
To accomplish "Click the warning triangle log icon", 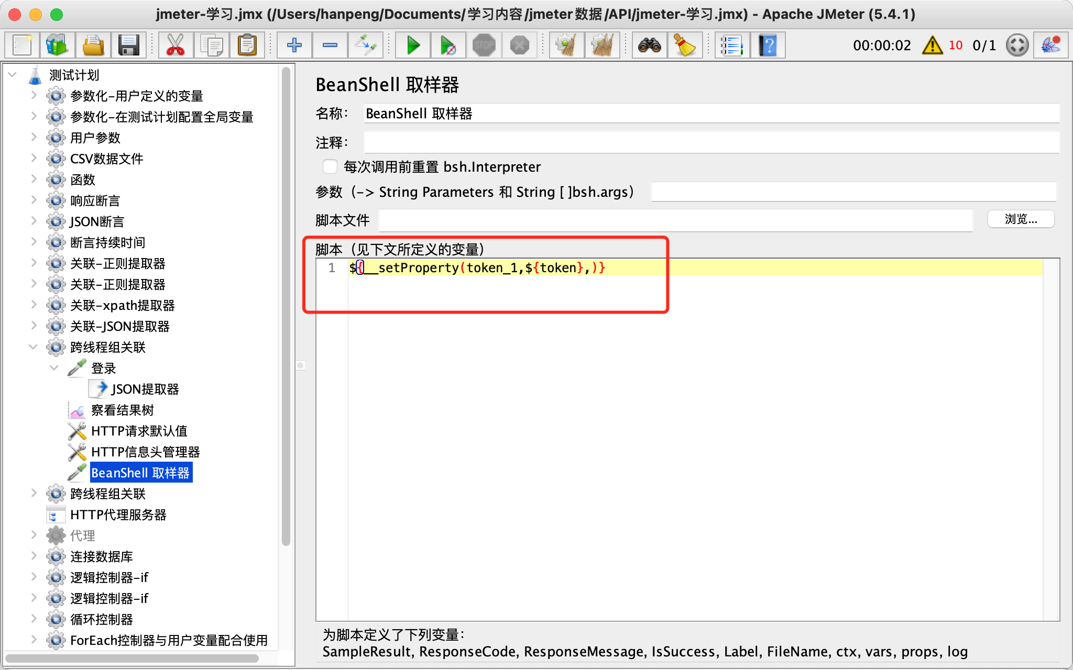I will (x=933, y=45).
